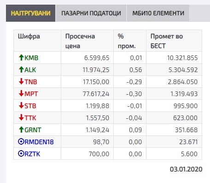Screen dimensions: 210x183
Task: Open the RMDEN18 ticker link
Action: click(x=39, y=142)
